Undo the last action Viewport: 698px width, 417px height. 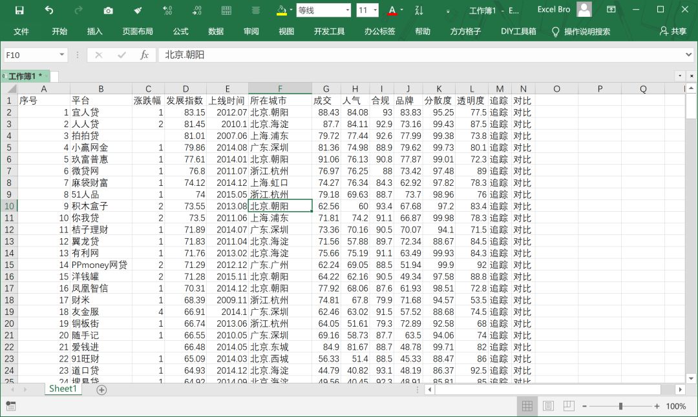(49, 10)
